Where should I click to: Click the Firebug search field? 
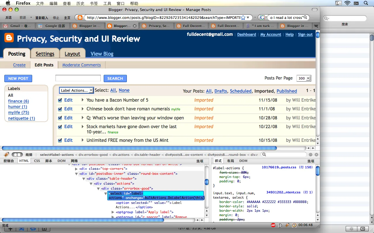tap(284, 155)
